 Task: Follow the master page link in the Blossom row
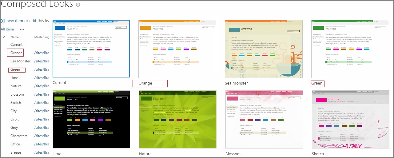[42, 94]
